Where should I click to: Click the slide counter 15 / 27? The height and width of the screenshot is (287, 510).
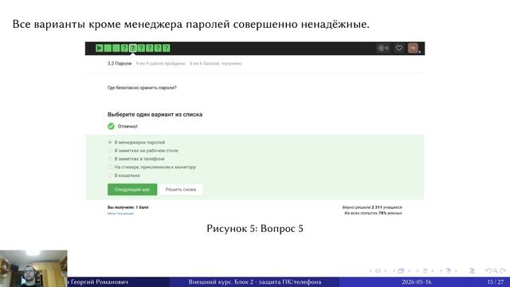[496, 281]
